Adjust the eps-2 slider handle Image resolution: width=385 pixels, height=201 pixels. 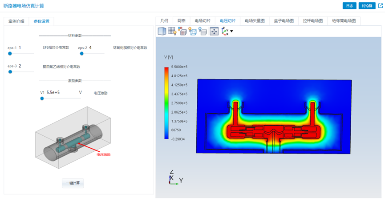(82, 54)
